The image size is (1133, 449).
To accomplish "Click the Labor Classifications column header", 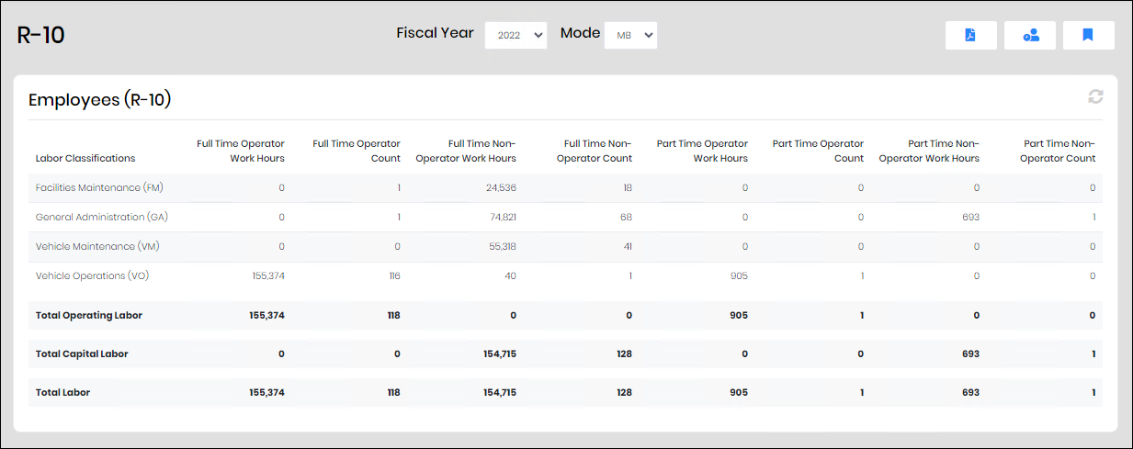I will click(x=85, y=158).
